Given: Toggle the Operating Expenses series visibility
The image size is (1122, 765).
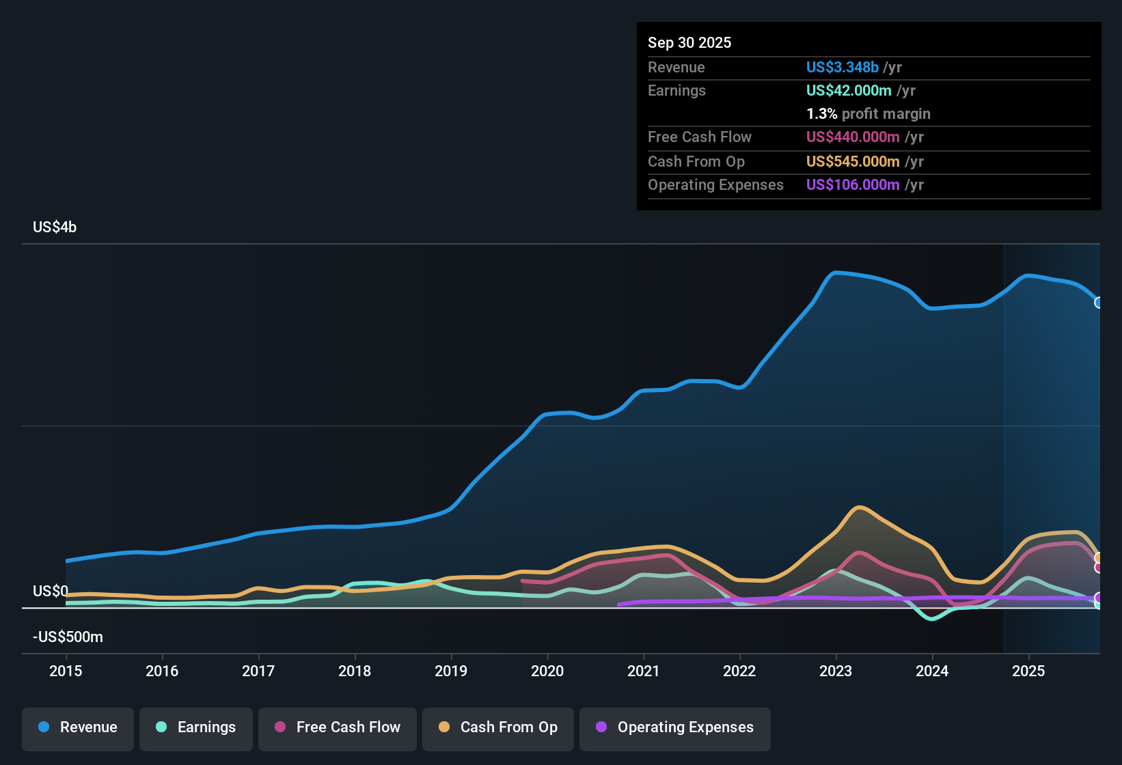Looking at the screenshot, I should tap(674, 727).
